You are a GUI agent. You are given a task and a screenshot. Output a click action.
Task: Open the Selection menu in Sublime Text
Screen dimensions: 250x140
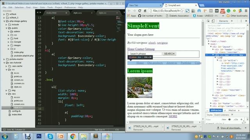point(19,7)
